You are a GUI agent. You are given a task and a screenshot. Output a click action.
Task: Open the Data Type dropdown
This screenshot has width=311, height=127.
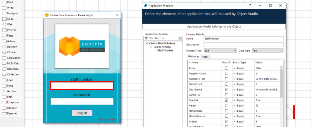pos(267,51)
